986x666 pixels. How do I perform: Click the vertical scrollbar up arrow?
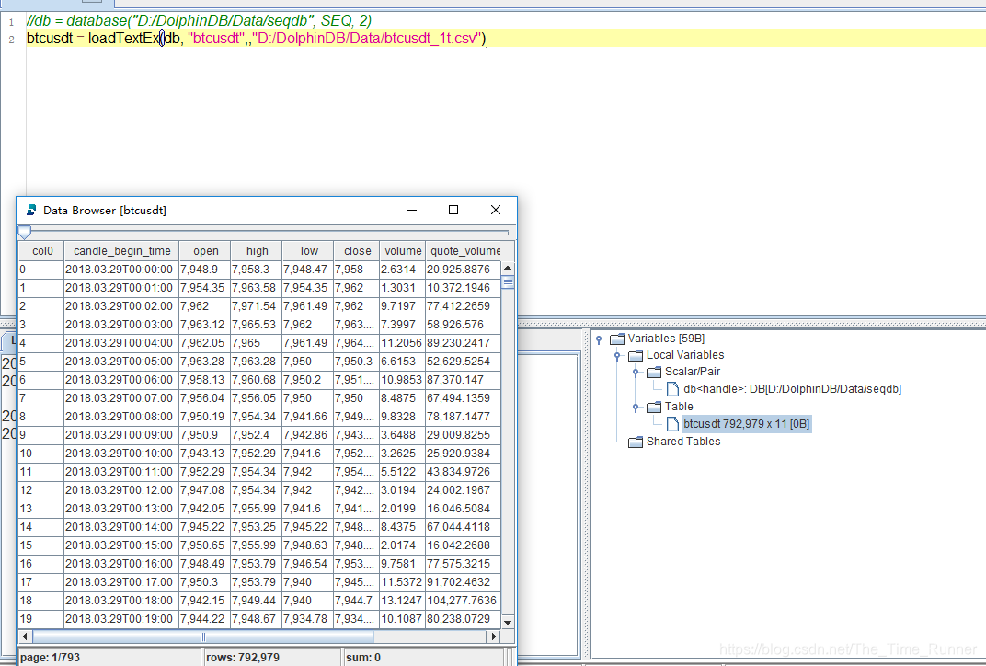[x=508, y=268]
